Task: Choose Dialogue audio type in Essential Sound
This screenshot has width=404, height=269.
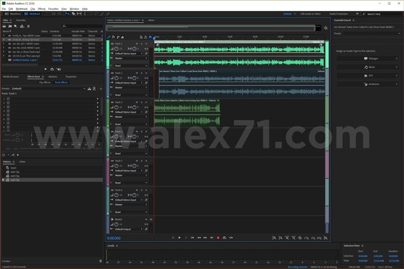Action: [367, 58]
